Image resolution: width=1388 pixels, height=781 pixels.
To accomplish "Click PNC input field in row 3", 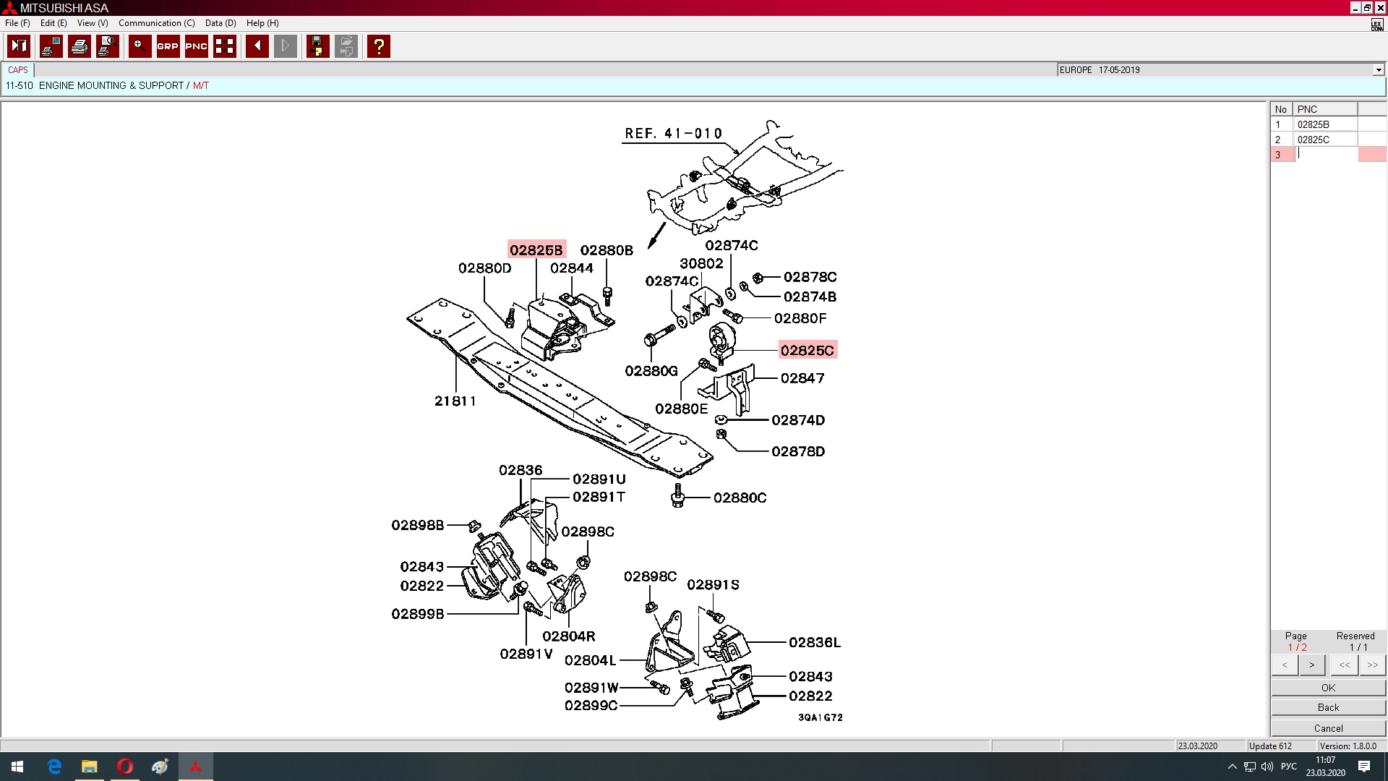I will coord(1327,154).
